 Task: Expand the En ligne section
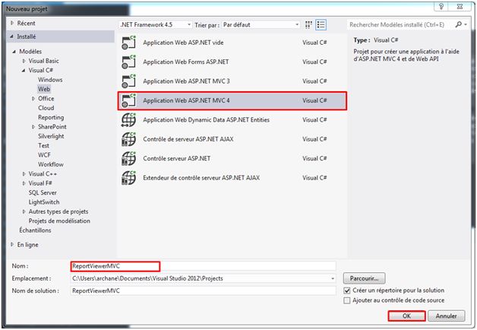click(x=12, y=244)
